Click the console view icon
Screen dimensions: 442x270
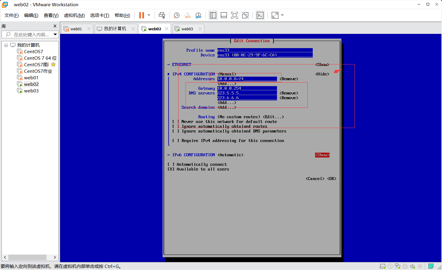click(x=260, y=15)
